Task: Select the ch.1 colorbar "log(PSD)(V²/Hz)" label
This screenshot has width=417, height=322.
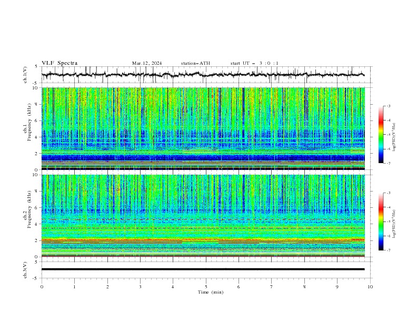Action: click(394, 137)
